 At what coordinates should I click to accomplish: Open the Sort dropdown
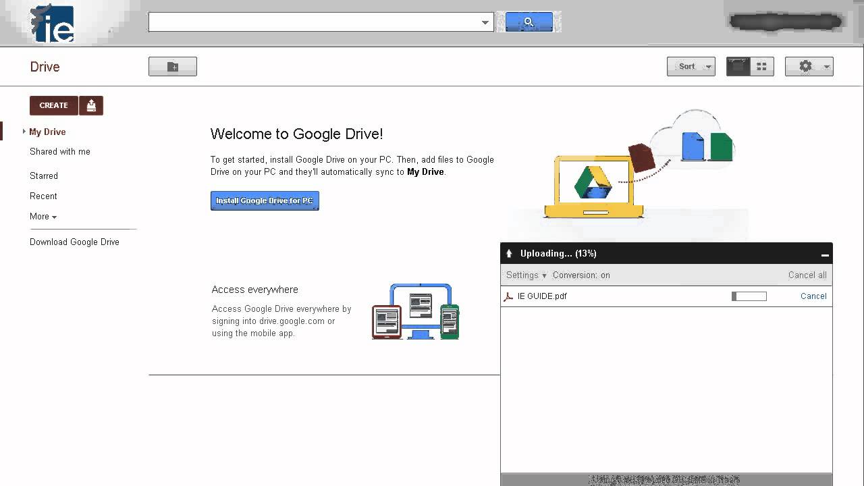click(x=691, y=66)
